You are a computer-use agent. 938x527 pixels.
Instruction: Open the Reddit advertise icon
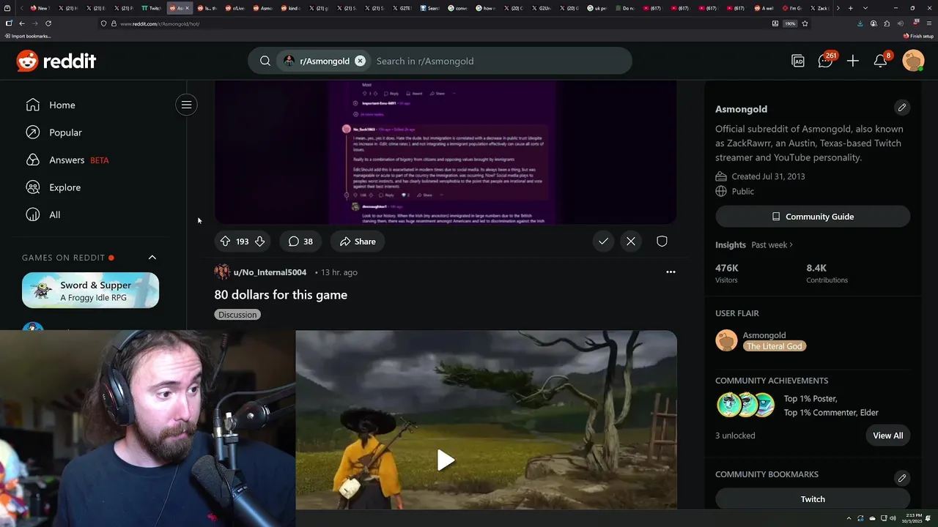click(798, 61)
